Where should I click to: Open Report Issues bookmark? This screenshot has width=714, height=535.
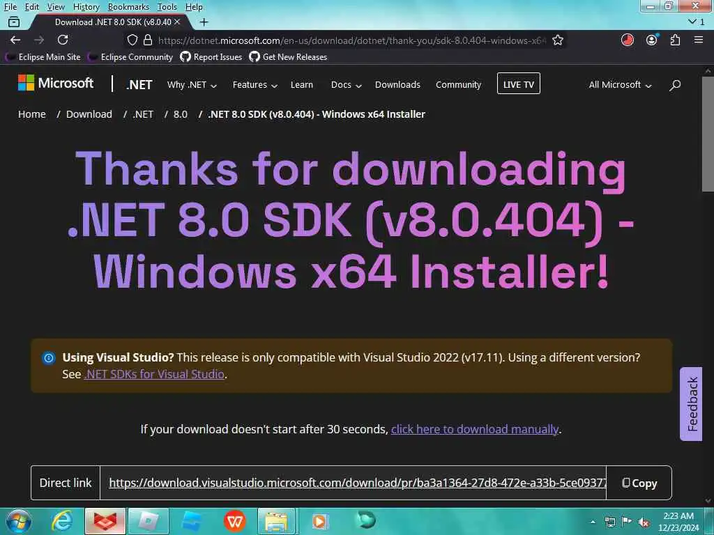pyautogui.click(x=211, y=57)
